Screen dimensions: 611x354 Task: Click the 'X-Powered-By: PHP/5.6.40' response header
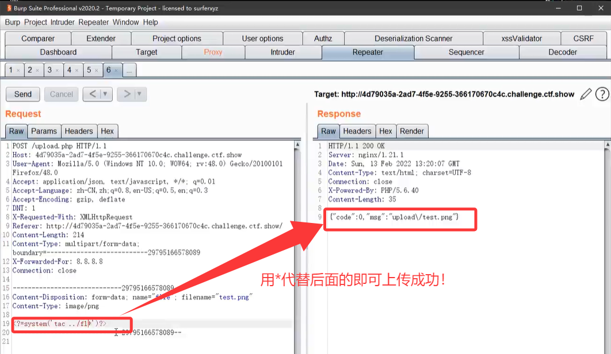pos(373,190)
